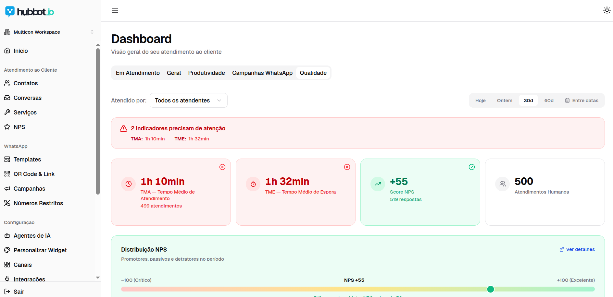Viewport: 613px width, 297px height.
Task: Click the sidebar scrollbar thumb
Action: pyautogui.click(x=98, y=121)
